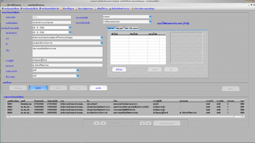The image size is (255, 143).
Task: Click the เรื่อง column header in table
Action: (x=132, y=101)
